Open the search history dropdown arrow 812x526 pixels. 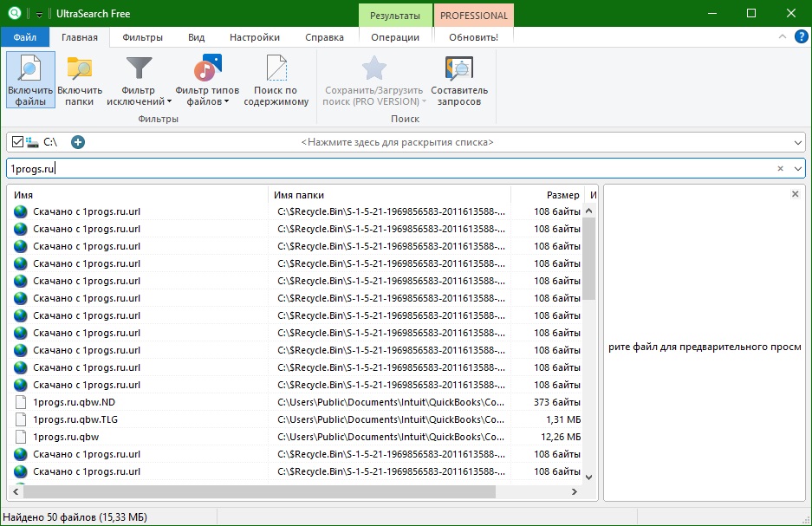(x=798, y=169)
